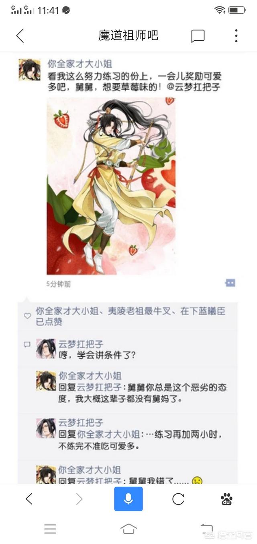Viewport: 257px width, 544px height.
Task: Tap the browser forward chevron
Action: click(79, 499)
